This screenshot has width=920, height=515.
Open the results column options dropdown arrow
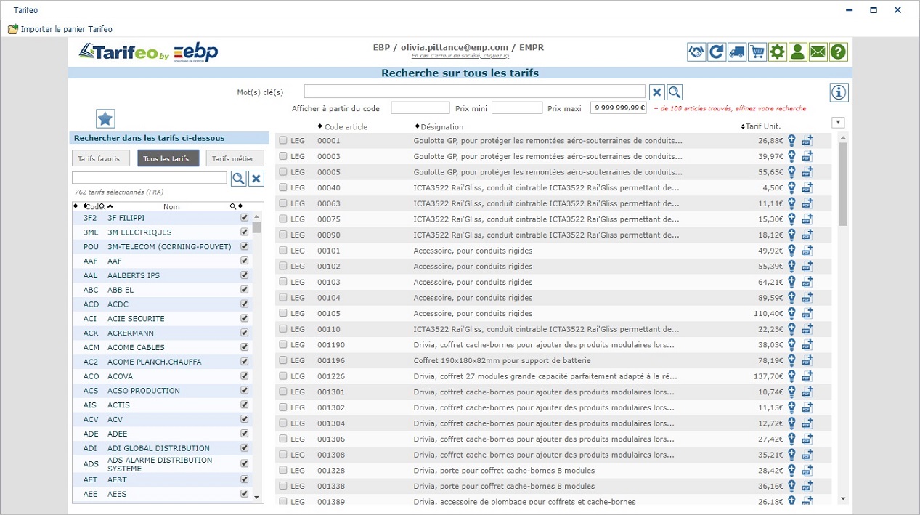point(838,123)
